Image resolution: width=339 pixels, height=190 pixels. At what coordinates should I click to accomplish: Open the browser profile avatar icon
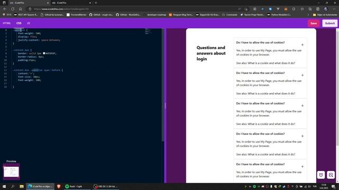326,9
